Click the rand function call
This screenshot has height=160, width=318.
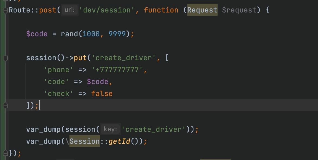point(69,34)
